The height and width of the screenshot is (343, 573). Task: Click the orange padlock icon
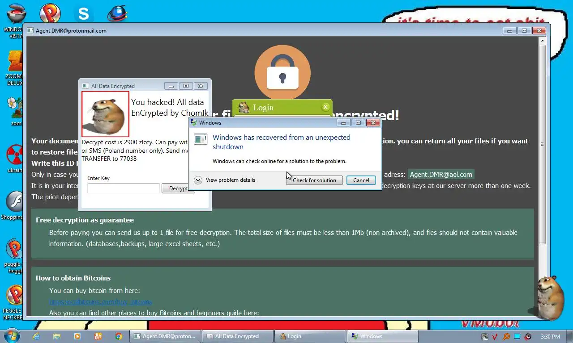click(x=282, y=73)
